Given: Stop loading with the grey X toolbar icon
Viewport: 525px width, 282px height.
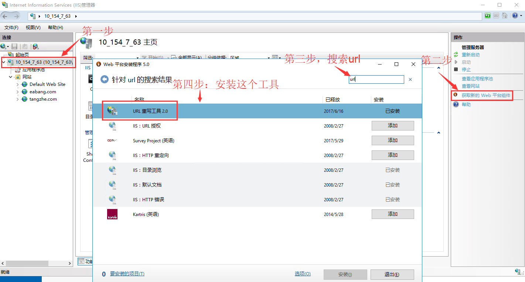Looking at the screenshot, I should (496, 16).
